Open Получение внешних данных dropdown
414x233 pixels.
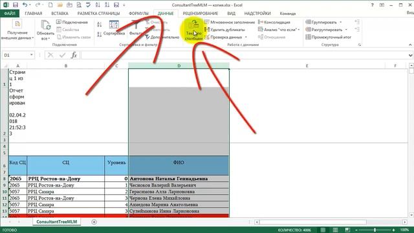pyautogui.click(x=17, y=30)
